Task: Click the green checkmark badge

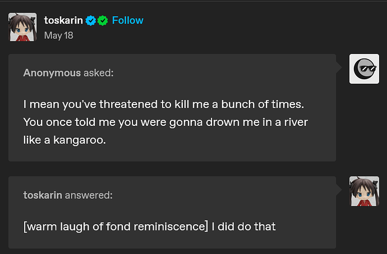Action: tap(103, 21)
